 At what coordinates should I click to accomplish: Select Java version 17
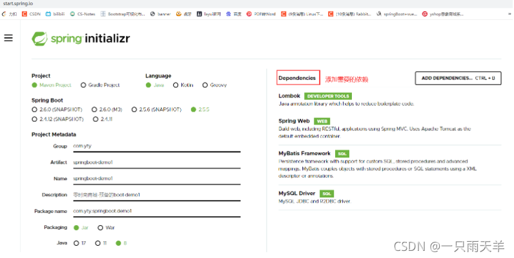coord(79,243)
